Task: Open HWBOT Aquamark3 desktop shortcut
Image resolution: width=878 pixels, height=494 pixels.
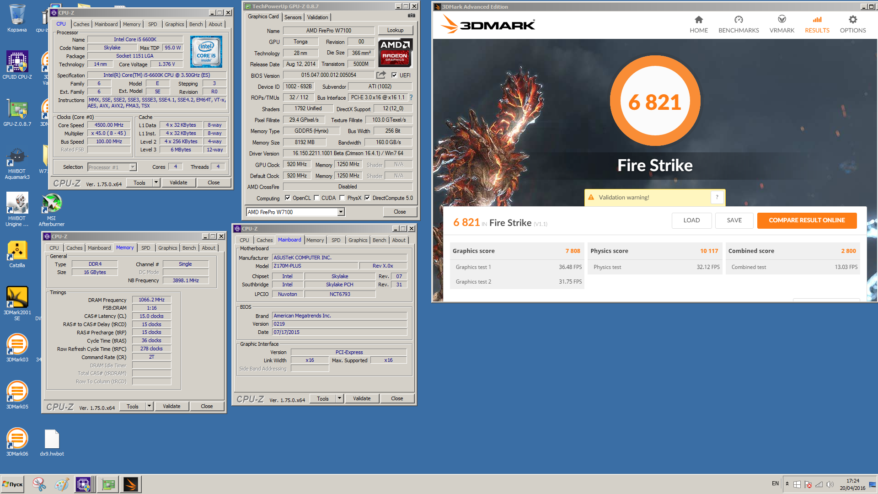Action: (17, 163)
